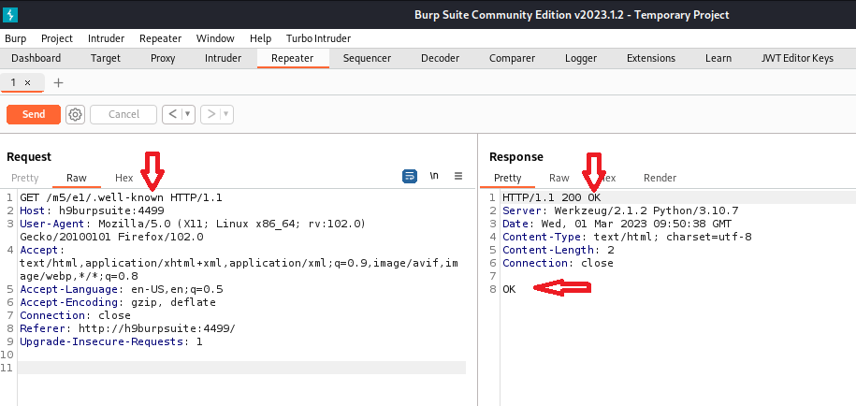
Task: Click the Content-Length: 2 response header
Action: (x=558, y=250)
